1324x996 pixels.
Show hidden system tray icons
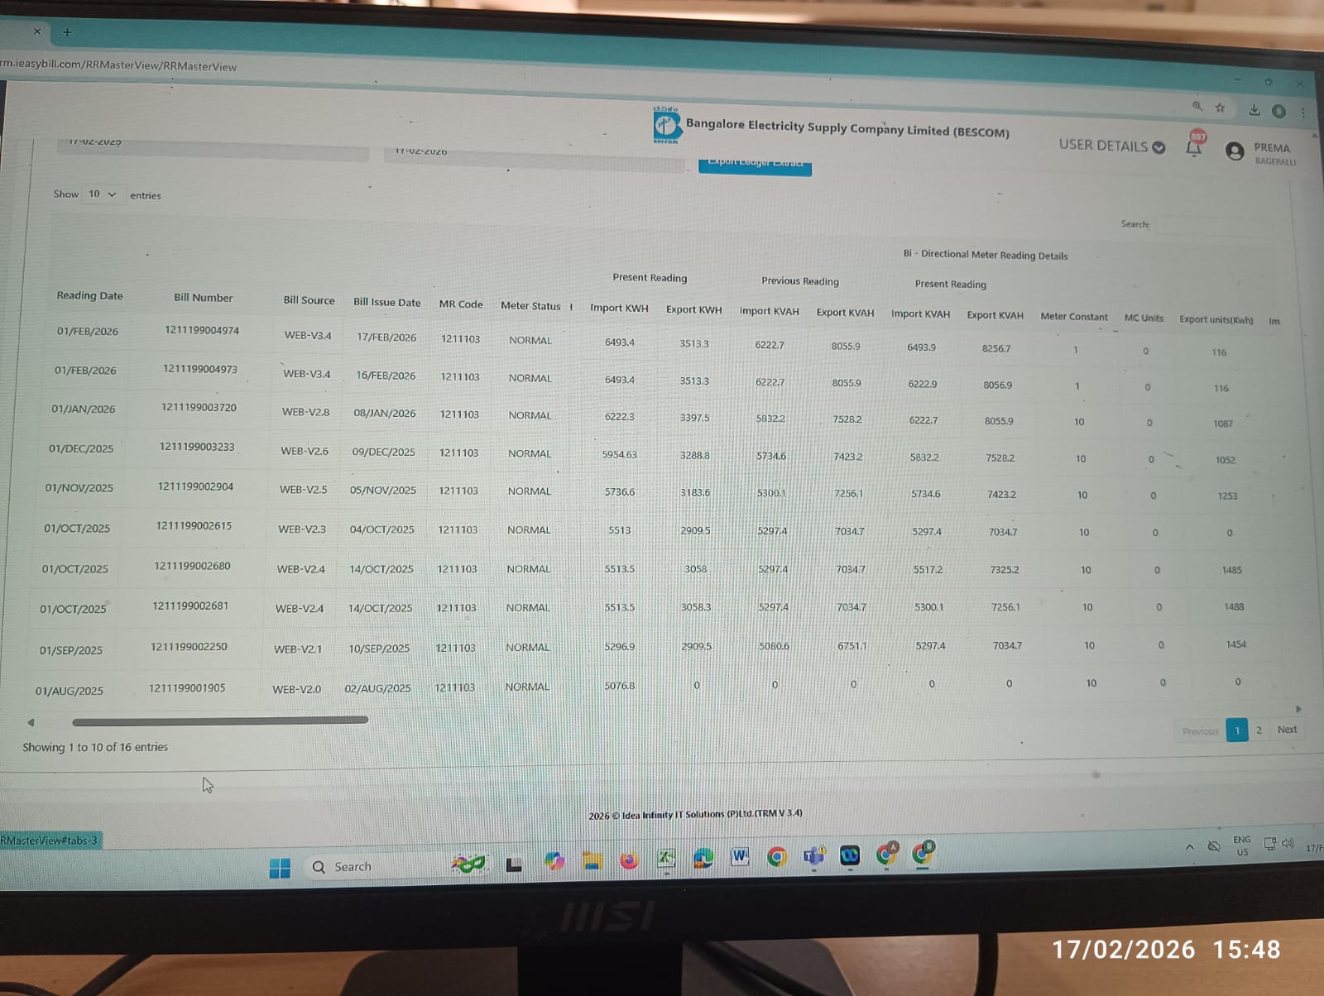[x=1190, y=847]
